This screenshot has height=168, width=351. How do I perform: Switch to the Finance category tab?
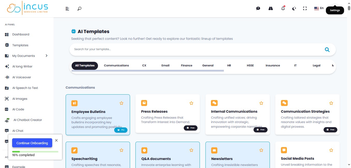186,66
